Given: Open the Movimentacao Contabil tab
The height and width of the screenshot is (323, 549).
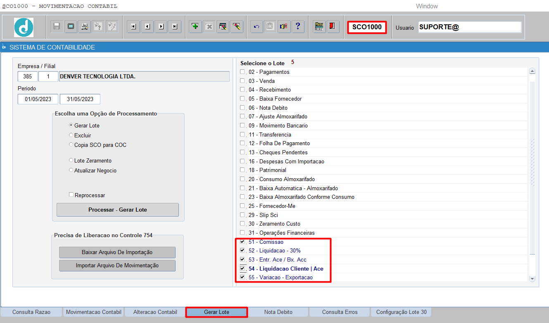Looking at the screenshot, I should (93, 312).
